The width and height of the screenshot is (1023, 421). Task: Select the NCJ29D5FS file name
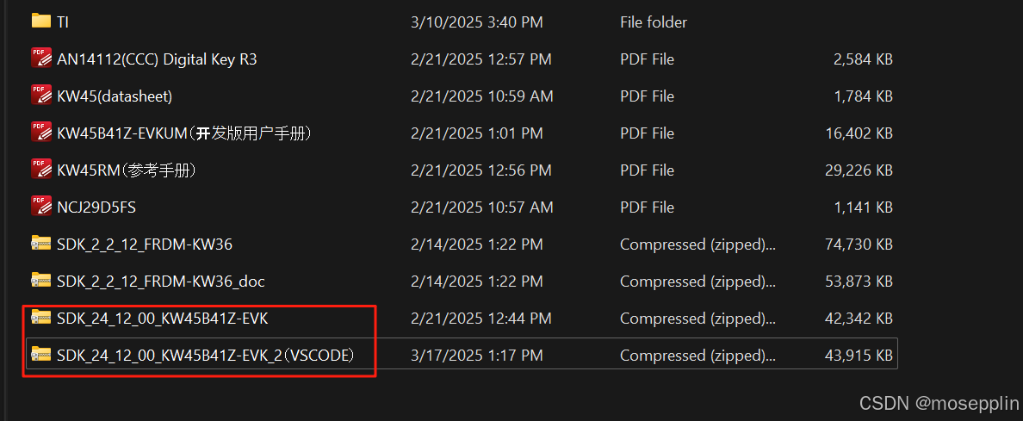click(96, 207)
